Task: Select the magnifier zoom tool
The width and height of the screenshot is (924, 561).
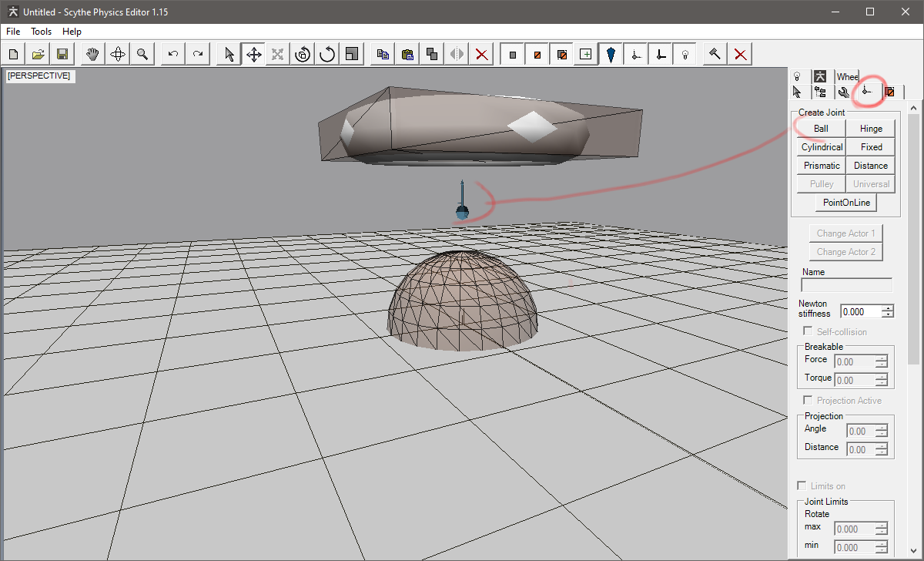Action: coord(142,54)
